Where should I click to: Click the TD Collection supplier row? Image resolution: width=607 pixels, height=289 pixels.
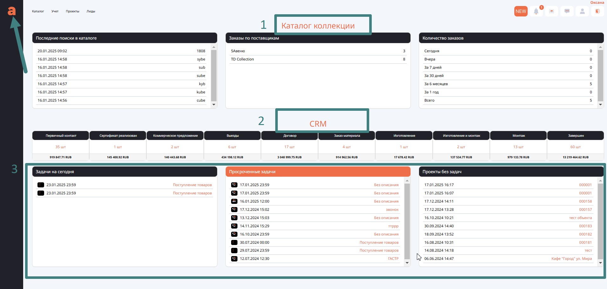317,59
